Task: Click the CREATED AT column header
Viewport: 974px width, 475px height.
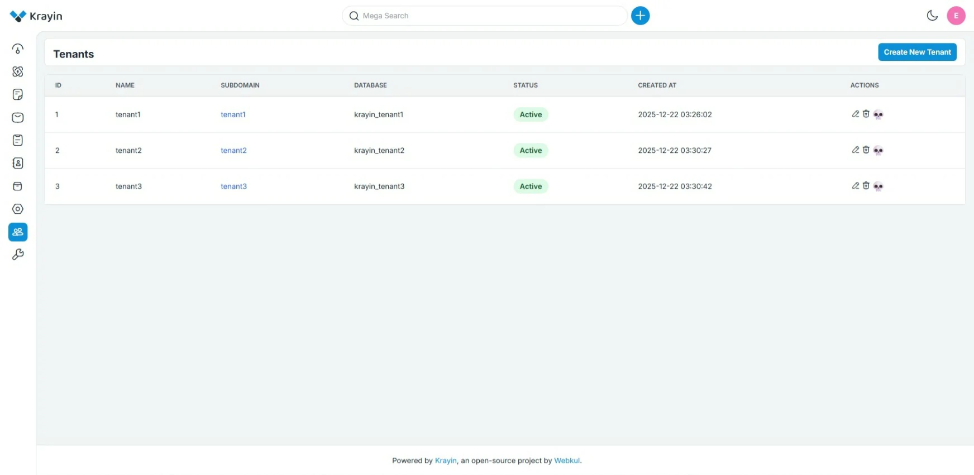Action: (657, 85)
